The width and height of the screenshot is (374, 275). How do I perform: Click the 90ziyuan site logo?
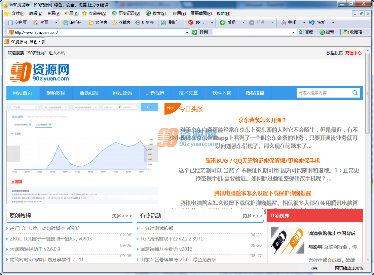click(39, 72)
